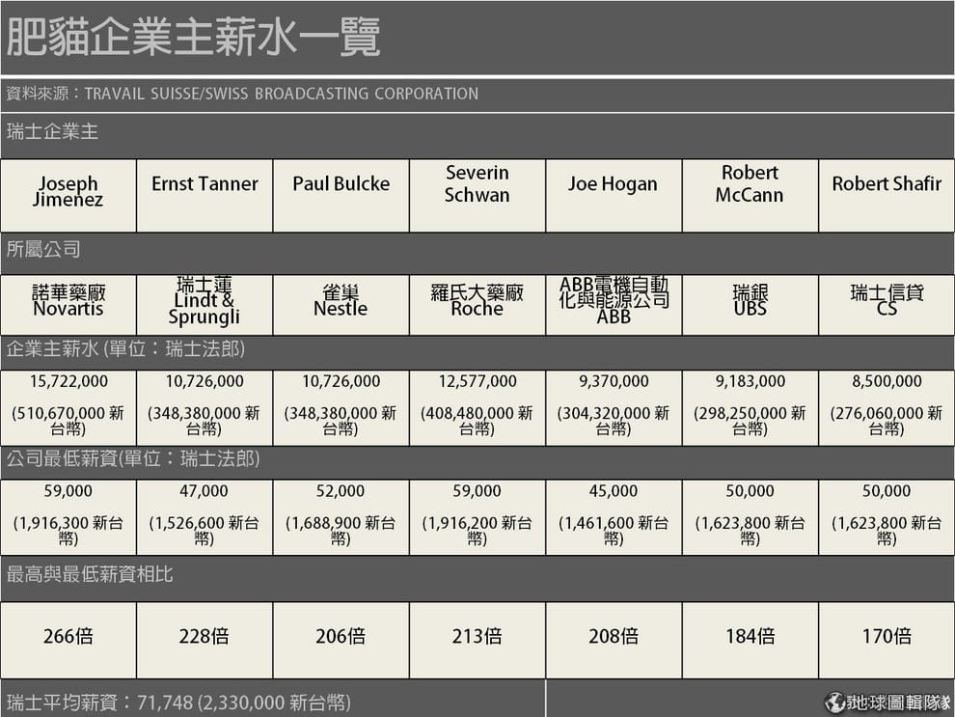Click the amount (510,670,000 新台幣)
The image size is (955, 717).
[68, 421]
